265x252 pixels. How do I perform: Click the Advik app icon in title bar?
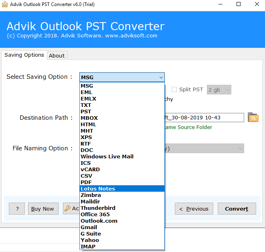click(x=5, y=4)
